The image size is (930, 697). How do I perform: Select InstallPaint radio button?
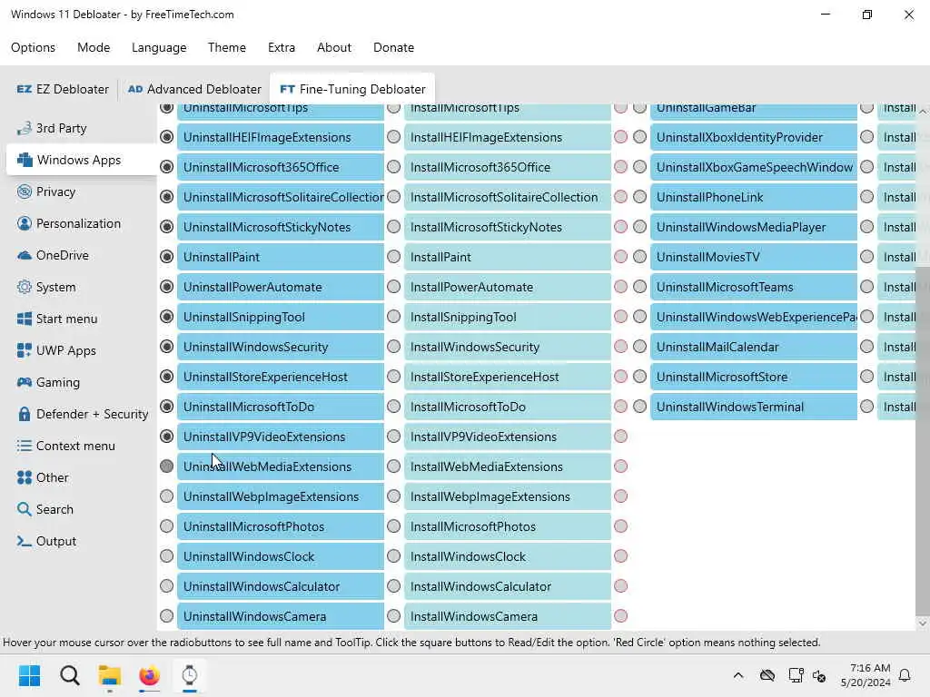click(394, 257)
